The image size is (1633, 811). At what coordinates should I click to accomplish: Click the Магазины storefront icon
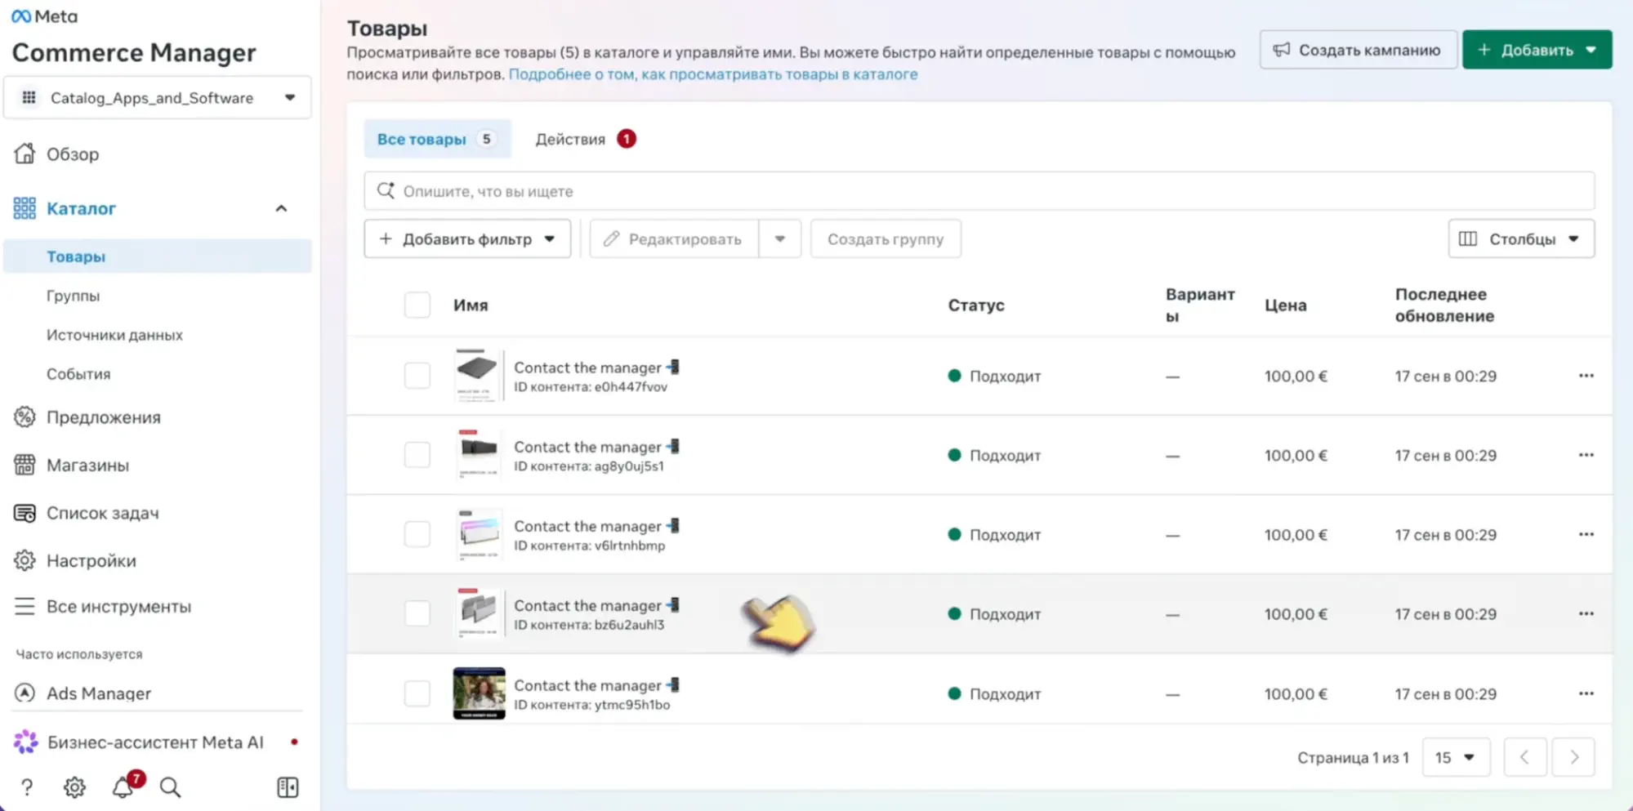[25, 465]
